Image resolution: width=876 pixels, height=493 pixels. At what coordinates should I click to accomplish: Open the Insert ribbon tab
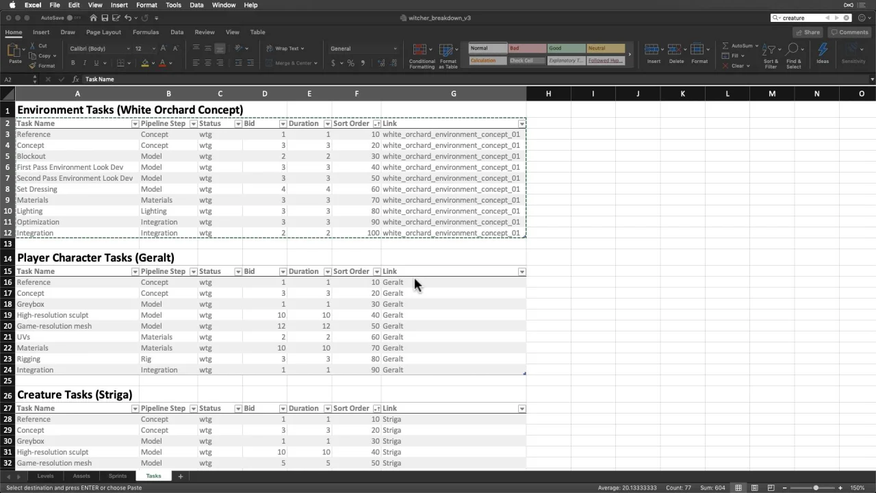click(41, 32)
